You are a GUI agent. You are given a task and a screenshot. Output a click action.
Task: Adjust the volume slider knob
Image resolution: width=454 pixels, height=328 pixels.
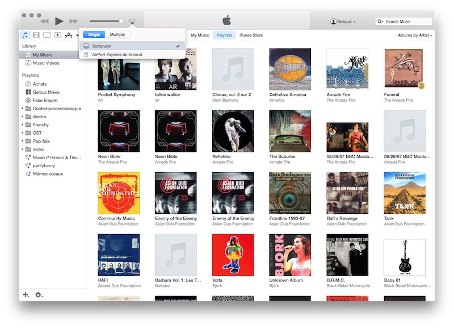[x=121, y=21]
